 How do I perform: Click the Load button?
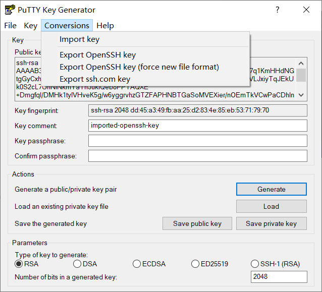pyautogui.click(x=271, y=206)
